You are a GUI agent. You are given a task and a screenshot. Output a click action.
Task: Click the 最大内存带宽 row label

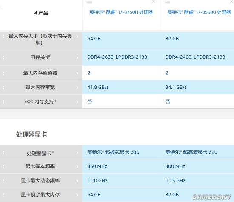pyautogui.click(x=40, y=87)
